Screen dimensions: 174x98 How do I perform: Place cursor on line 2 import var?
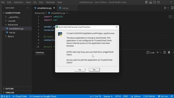pyautogui.click(x=51, y=20)
